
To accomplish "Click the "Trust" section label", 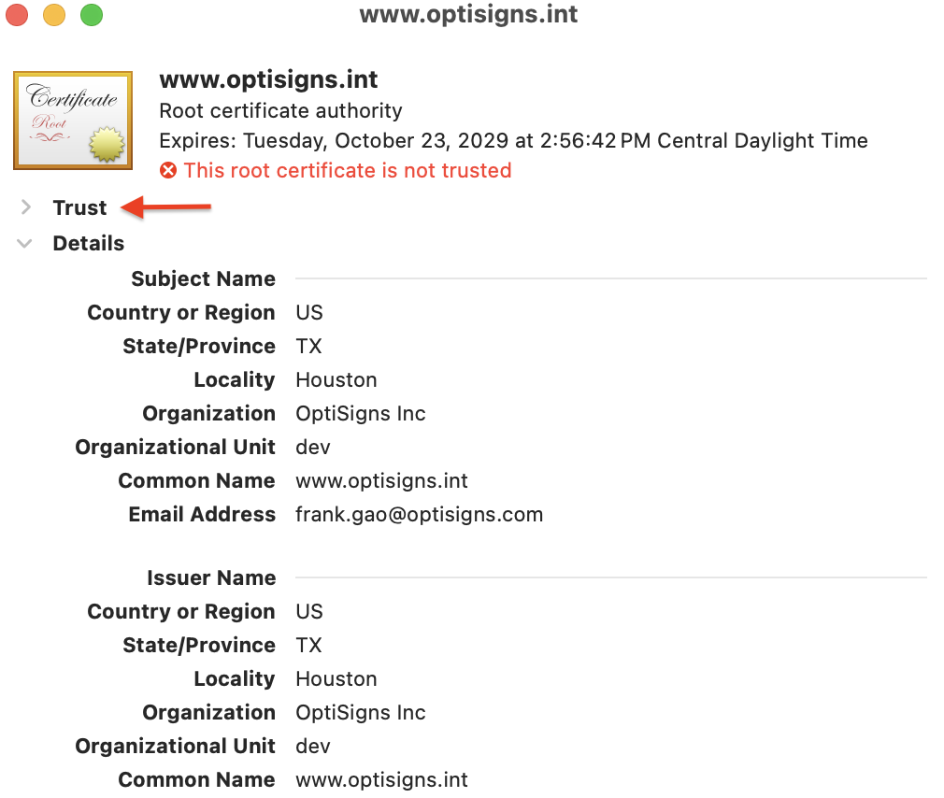I will click(x=79, y=207).
